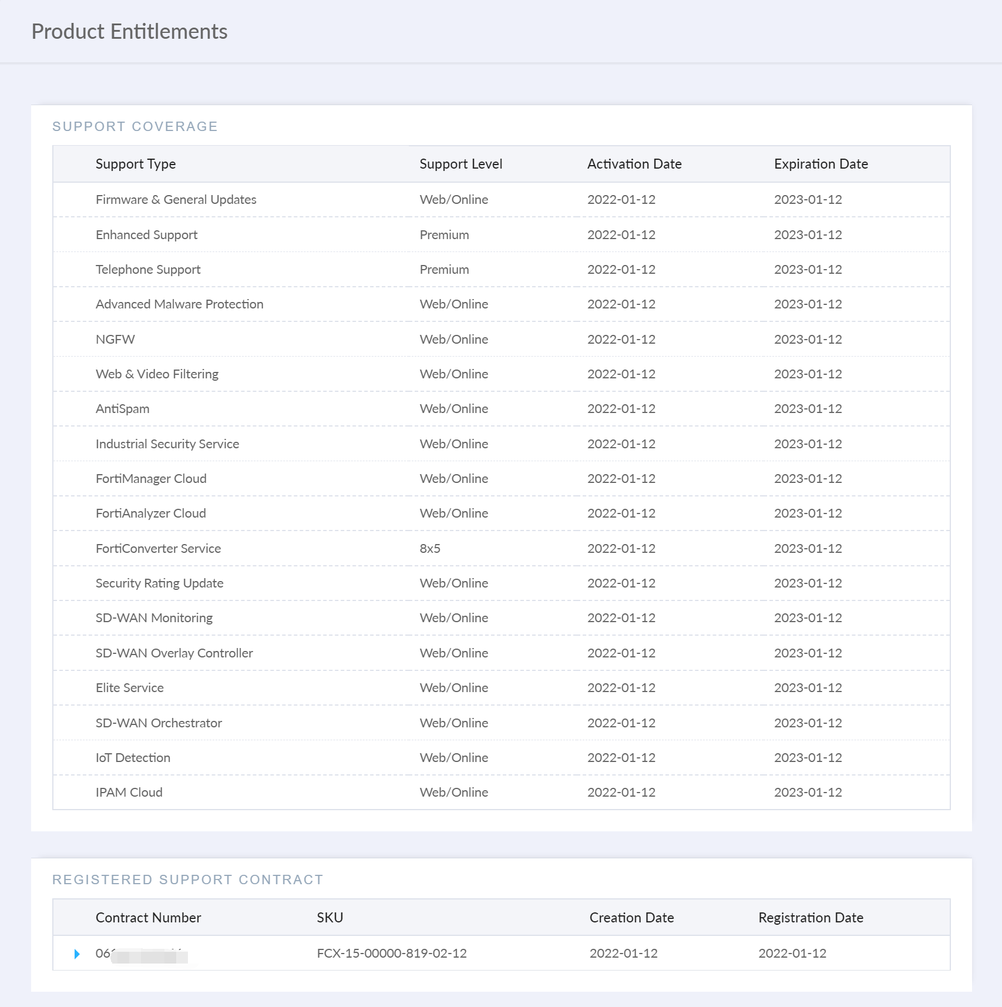Click the IPAM Cloud entry

click(129, 793)
